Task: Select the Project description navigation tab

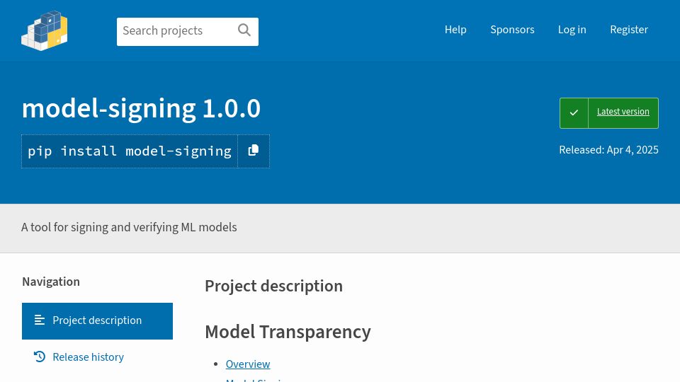Action: (97, 321)
